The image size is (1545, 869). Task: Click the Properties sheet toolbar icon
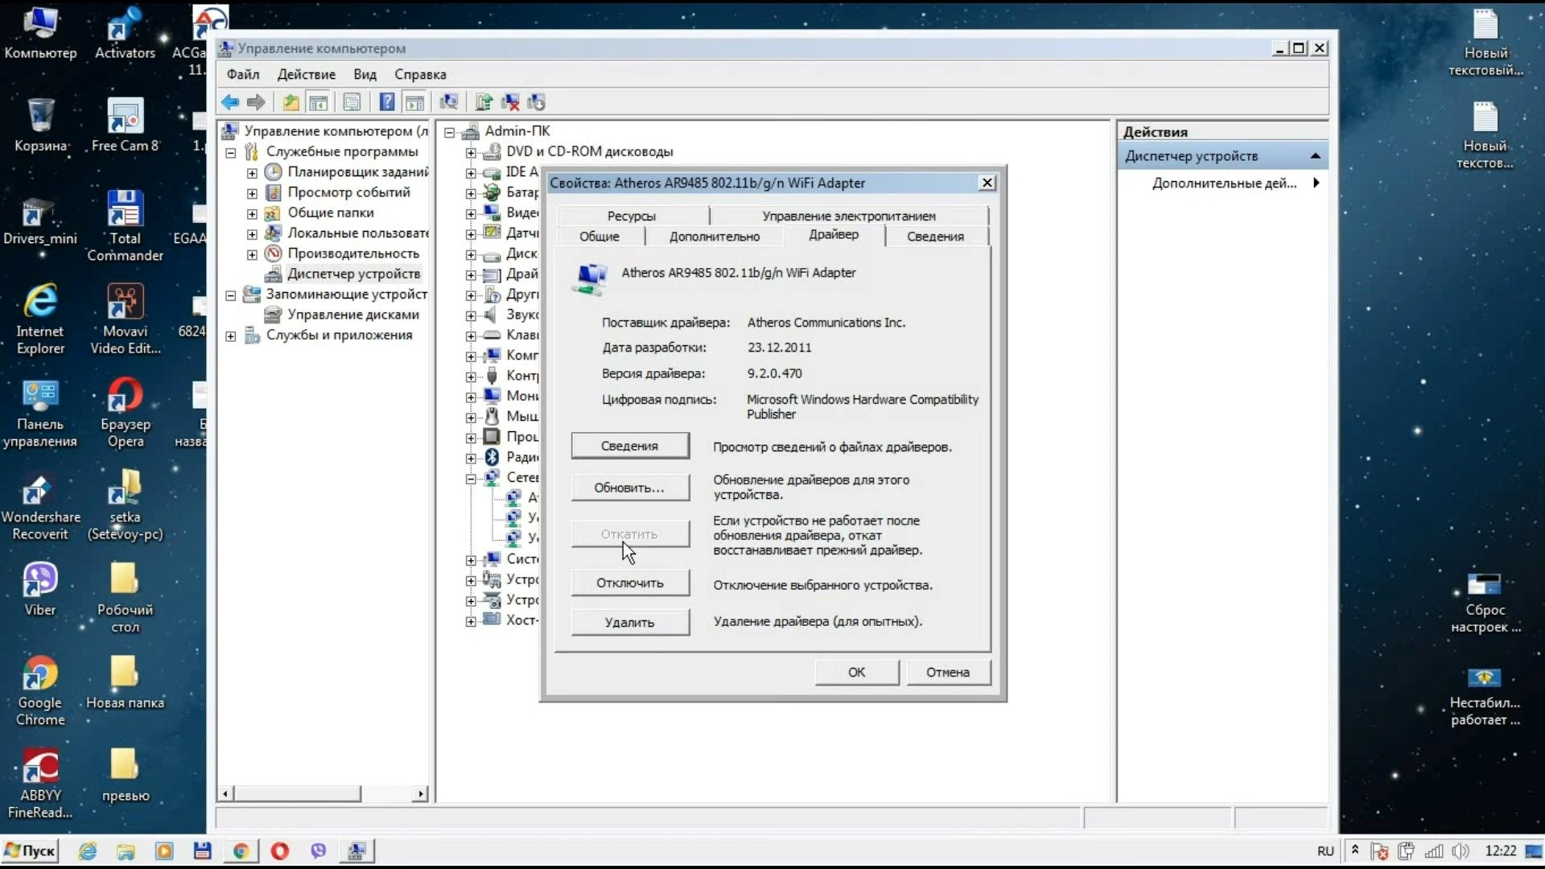pos(352,102)
